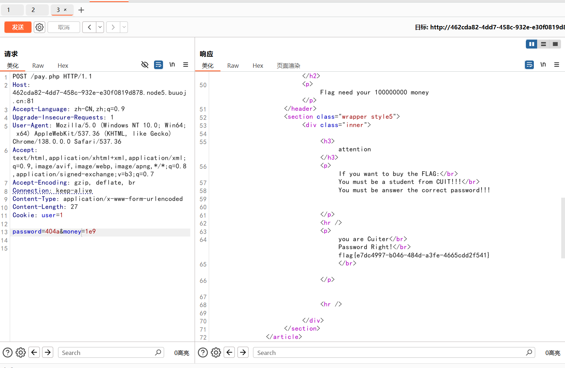Screen dimensions: 565x368
Task: Open the request panel hamburger menu
Action: pos(186,65)
